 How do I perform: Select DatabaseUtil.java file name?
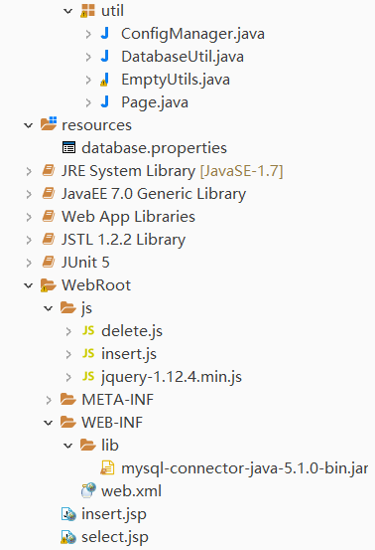183,57
